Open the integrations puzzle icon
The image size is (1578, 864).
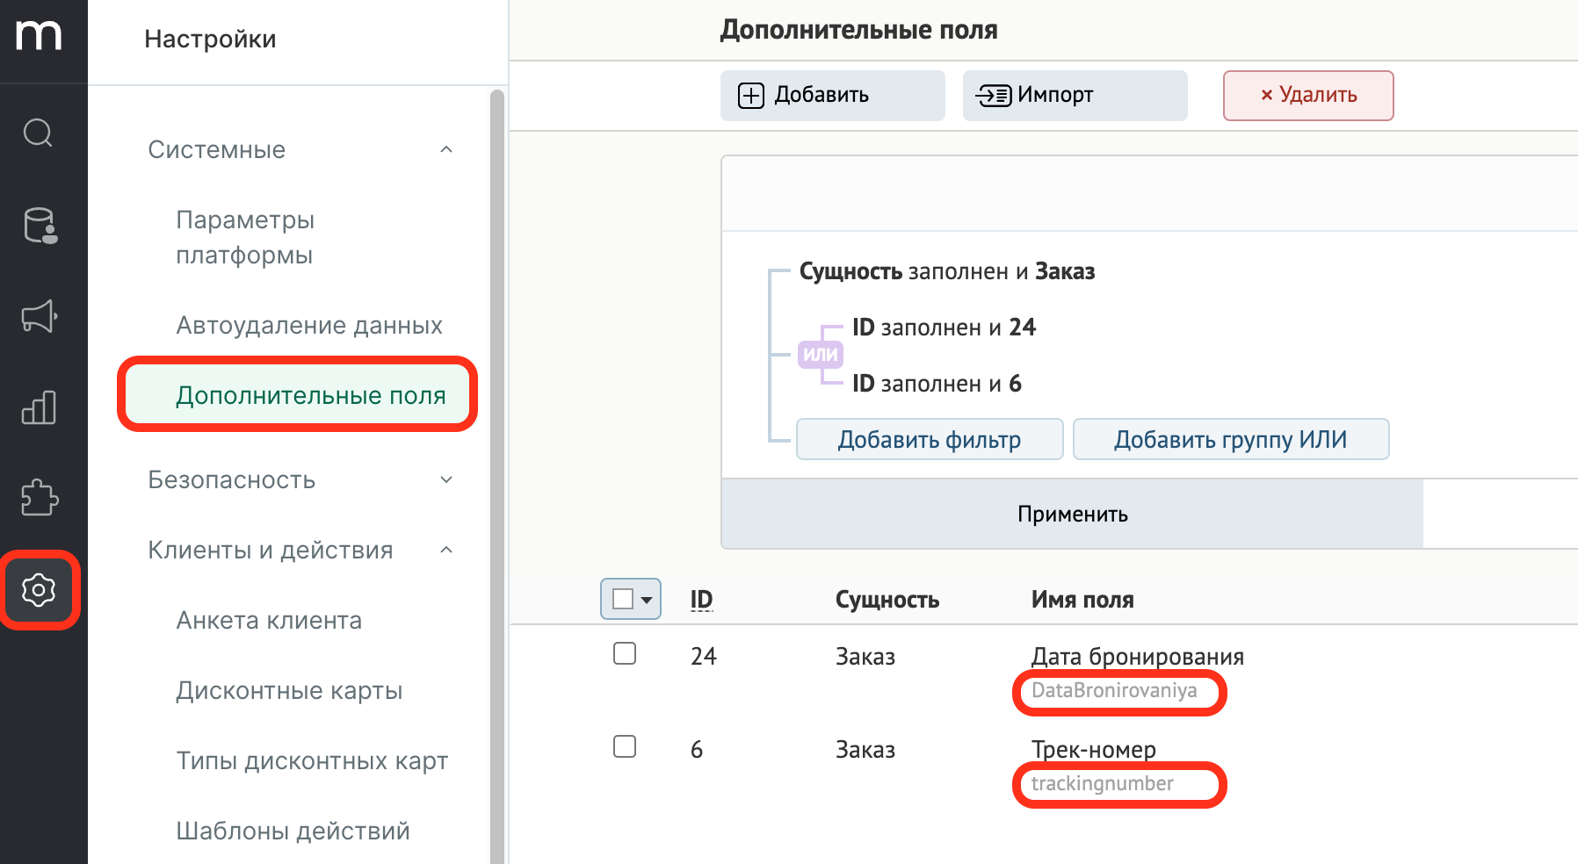point(39,498)
